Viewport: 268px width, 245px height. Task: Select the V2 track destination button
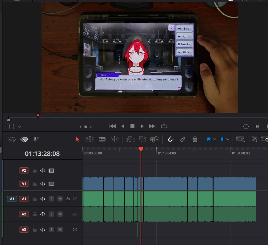tap(24, 170)
